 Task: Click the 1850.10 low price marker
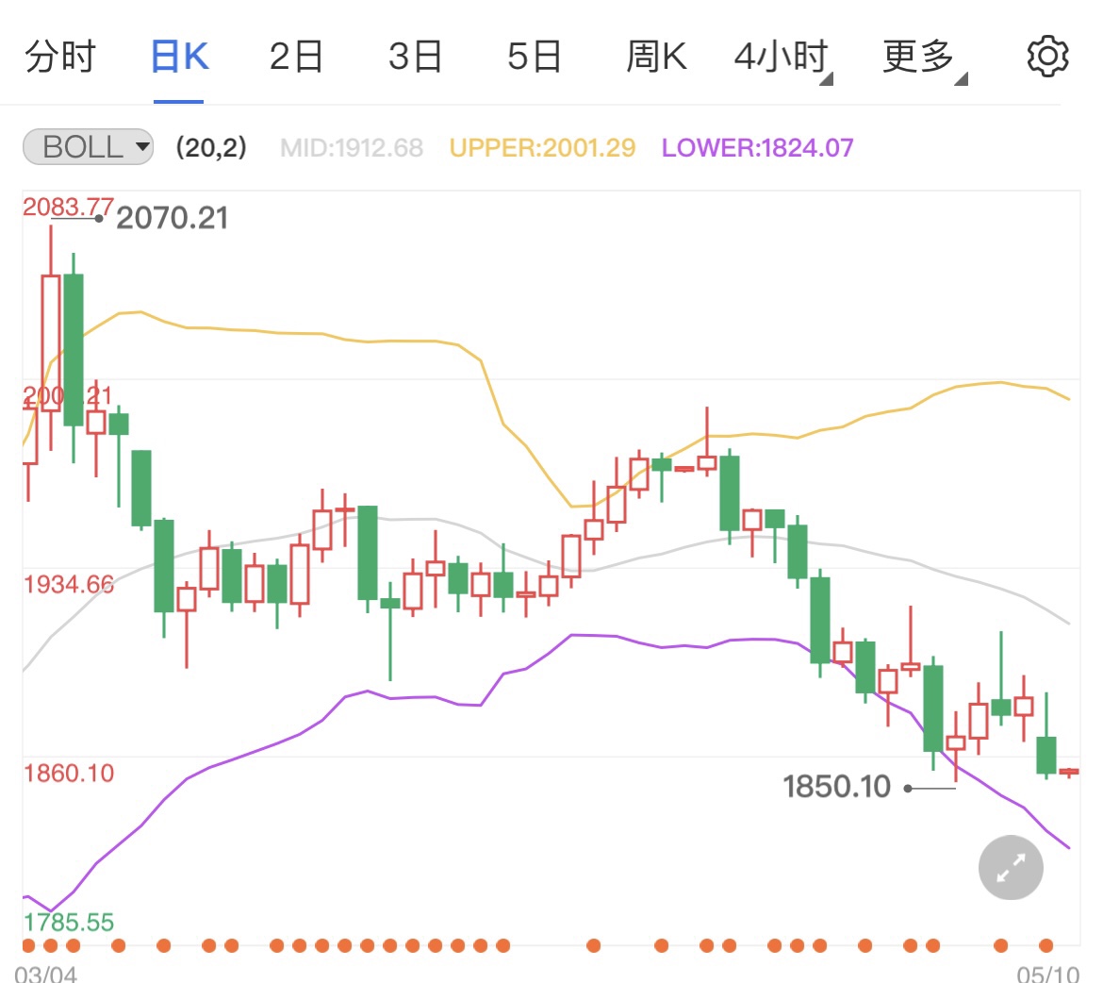tap(836, 787)
